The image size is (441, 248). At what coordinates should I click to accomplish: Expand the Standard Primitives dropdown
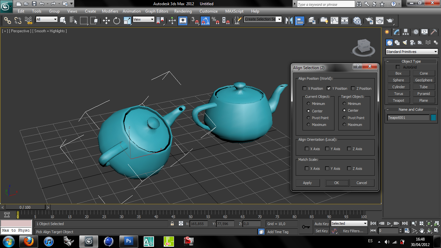pos(412,52)
